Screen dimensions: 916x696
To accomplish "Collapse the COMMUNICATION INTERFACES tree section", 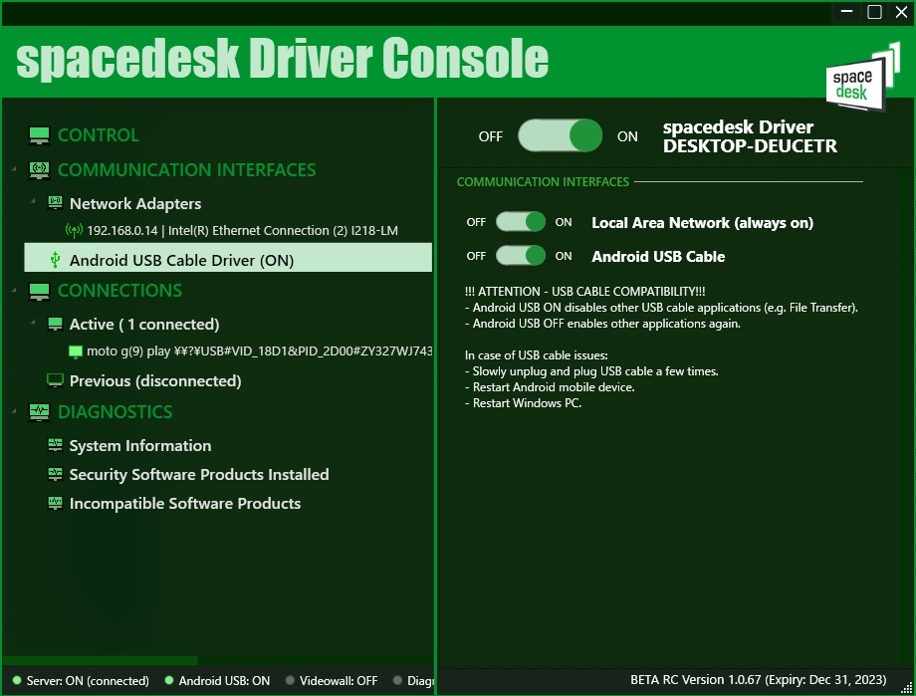I will (15, 169).
